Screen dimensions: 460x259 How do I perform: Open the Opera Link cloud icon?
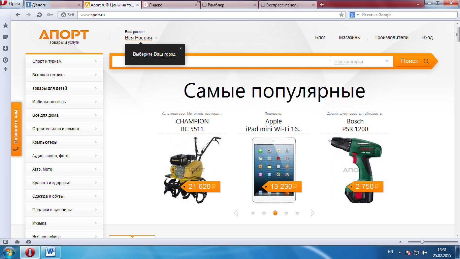pos(17,242)
